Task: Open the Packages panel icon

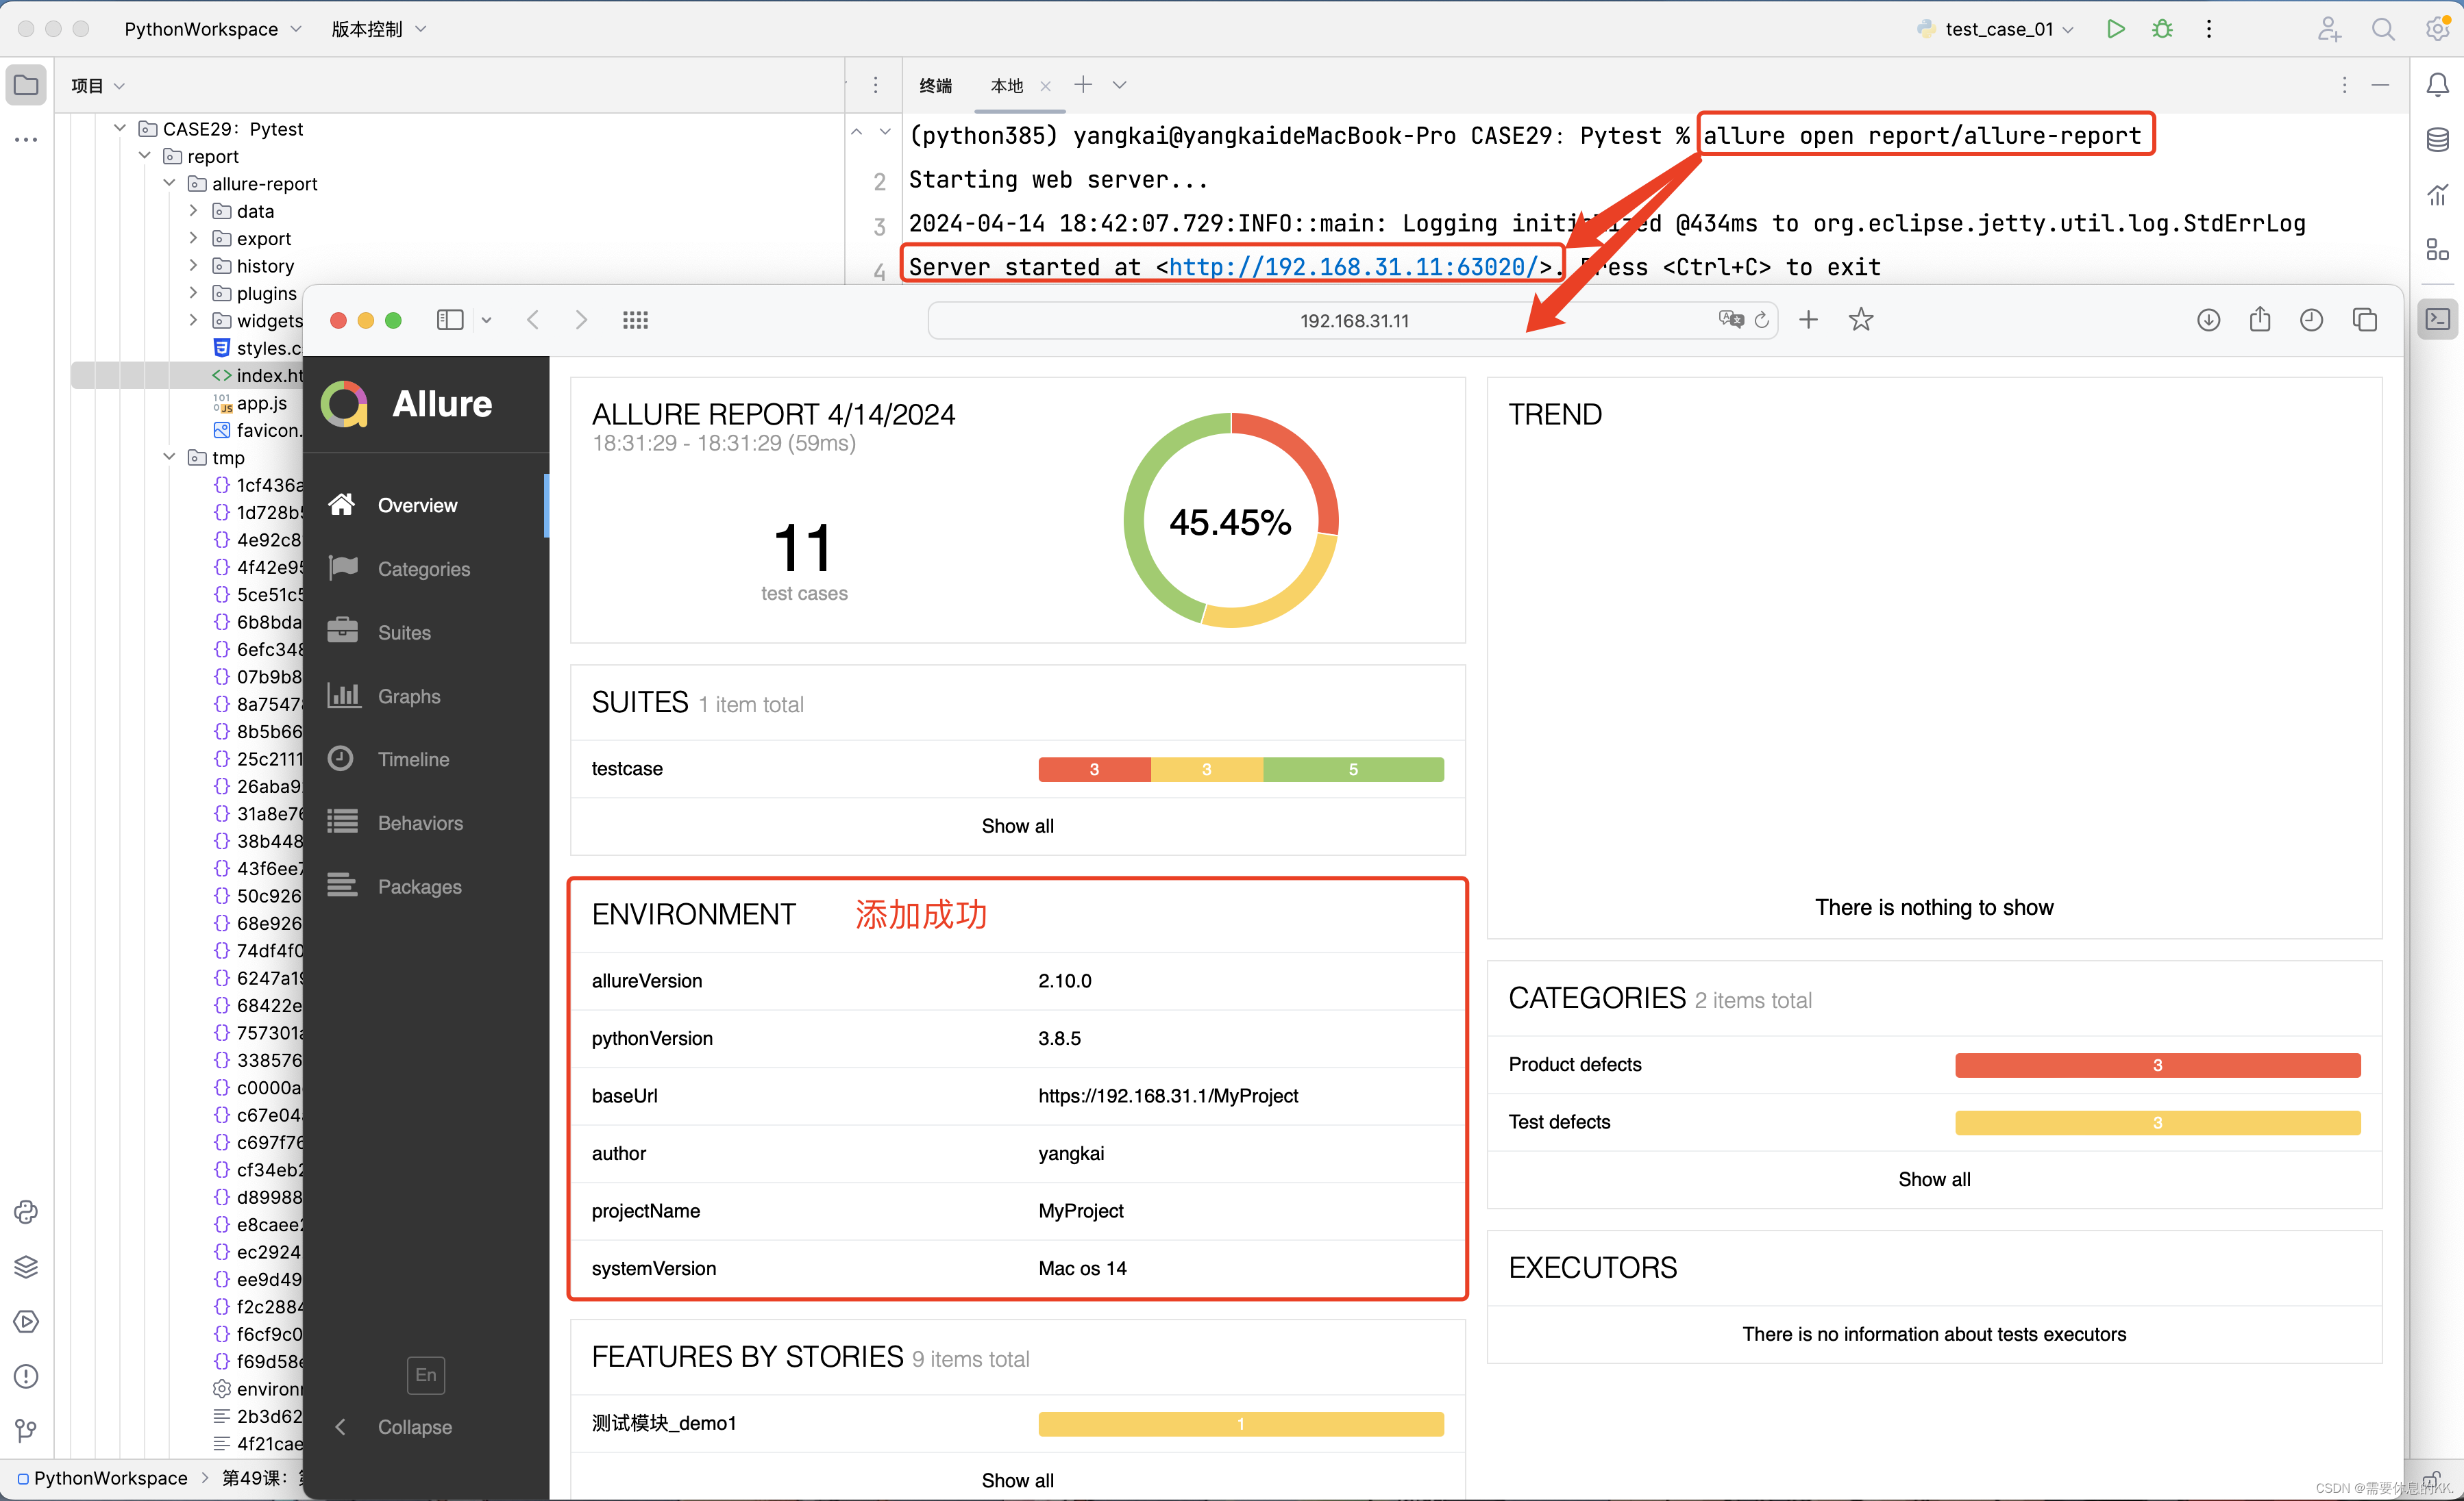Action: pyautogui.click(x=343, y=885)
